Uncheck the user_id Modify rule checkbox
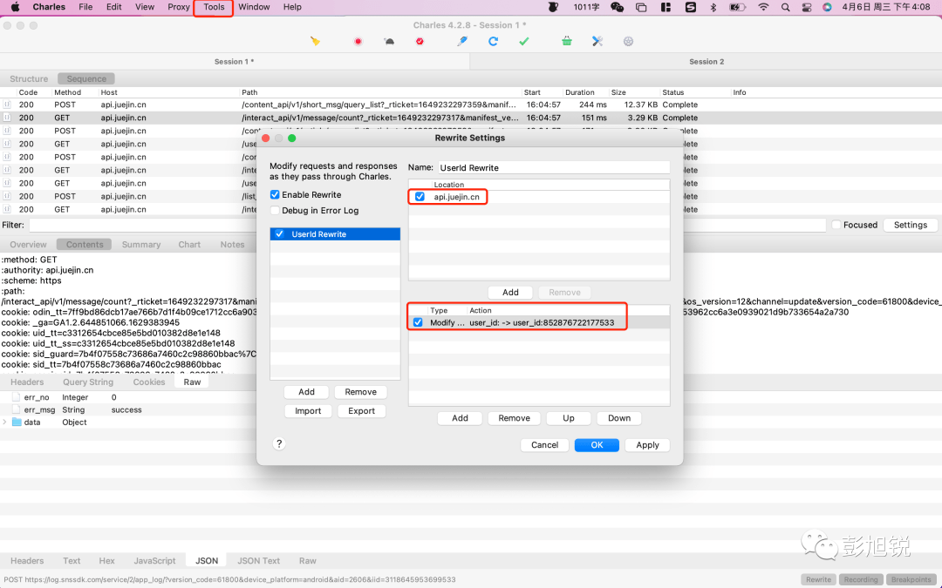This screenshot has width=942, height=588. [x=418, y=323]
